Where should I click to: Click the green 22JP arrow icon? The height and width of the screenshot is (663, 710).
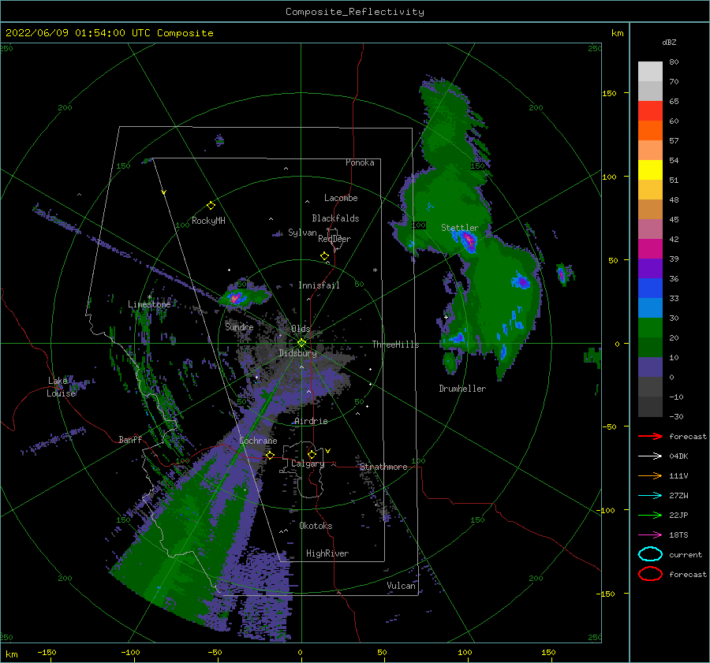pos(650,515)
